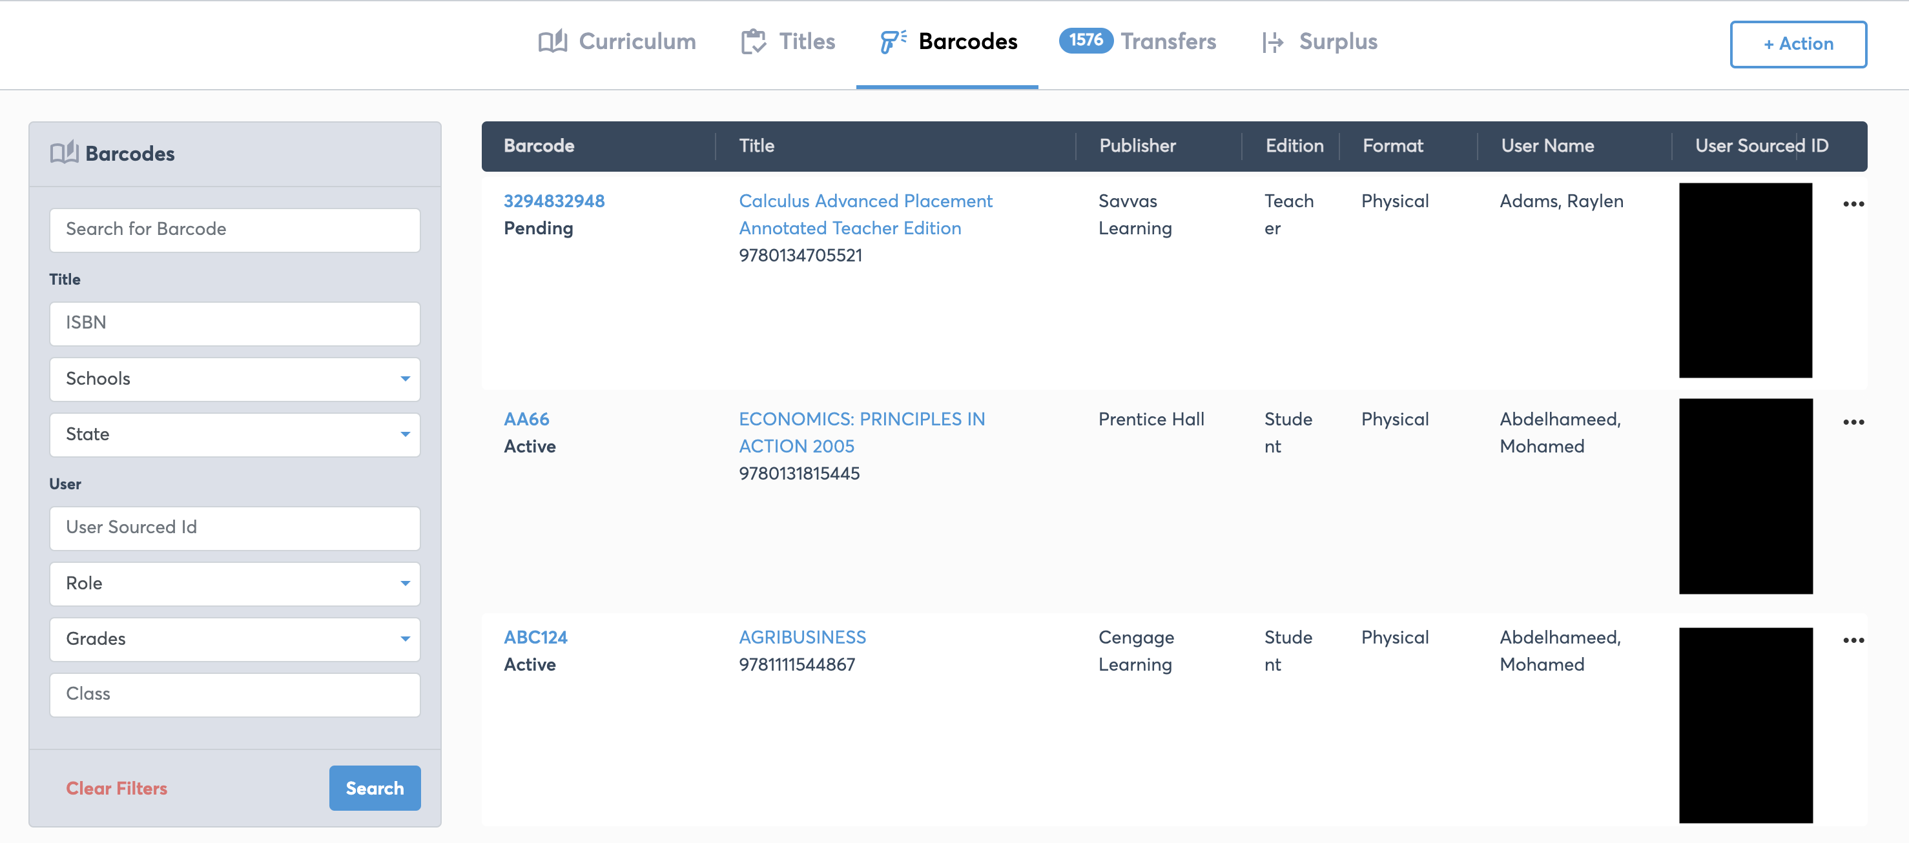Viewport: 1909px width, 843px height.
Task: Click the Surplus arrow icon
Action: [x=1273, y=42]
